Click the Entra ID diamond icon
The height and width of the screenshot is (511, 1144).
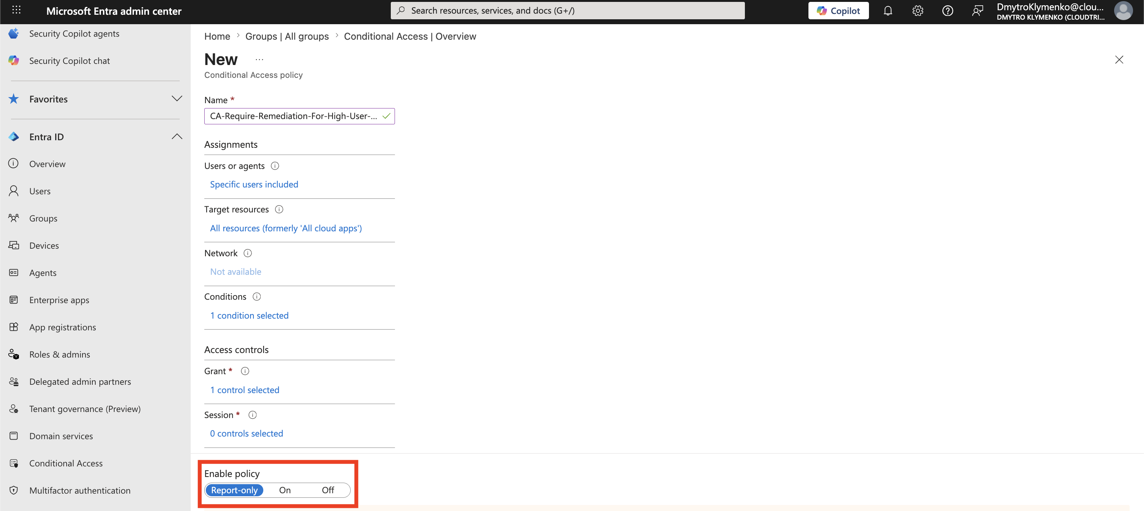14,136
